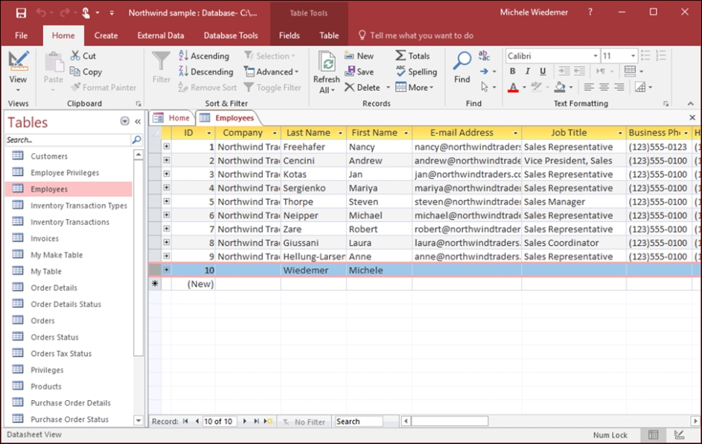
Task: Open the Last Name column filter dropdown
Action: (x=340, y=133)
